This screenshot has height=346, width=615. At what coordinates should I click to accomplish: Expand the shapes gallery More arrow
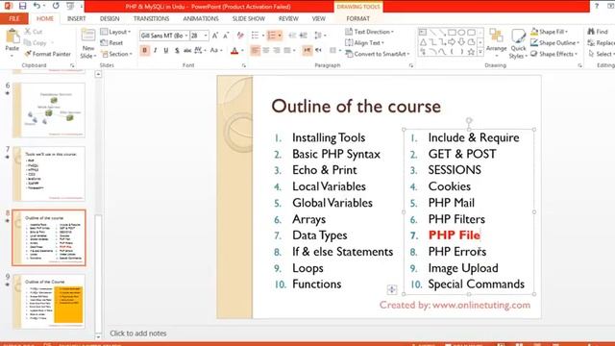click(480, 52)
